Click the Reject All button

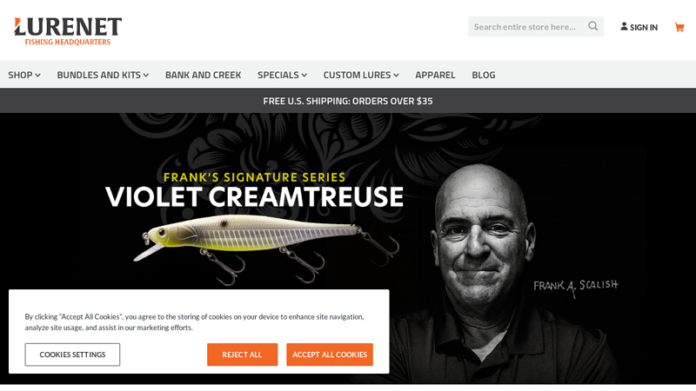[x=242, y=355]
